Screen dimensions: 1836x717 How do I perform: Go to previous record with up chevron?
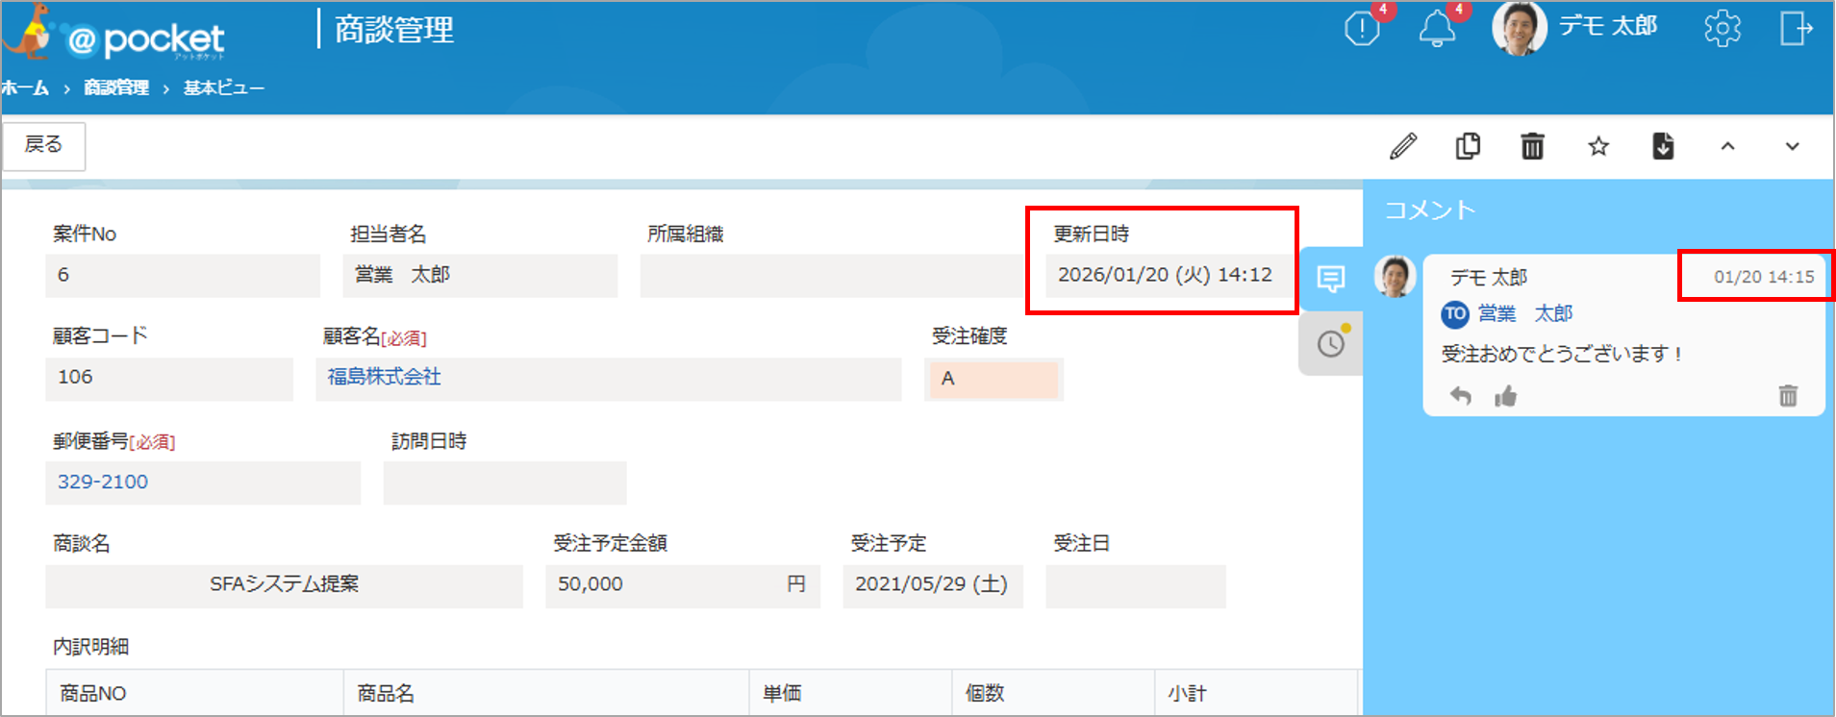(1727, 146)
